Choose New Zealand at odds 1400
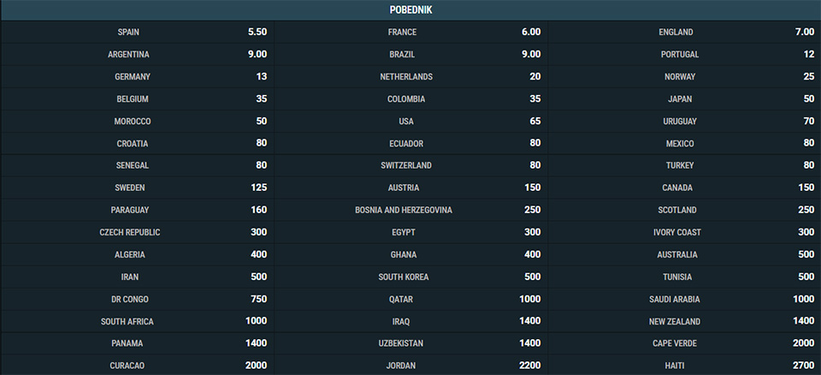 (x=685, y=321)
